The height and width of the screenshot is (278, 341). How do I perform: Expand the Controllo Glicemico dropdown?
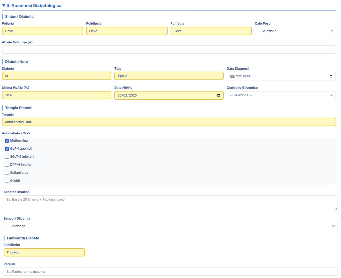281,95
